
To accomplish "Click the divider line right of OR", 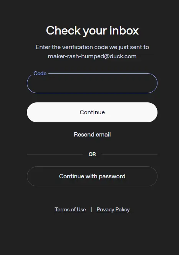I will [x=129, y=154].
